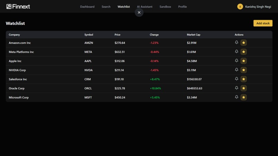Click the Market Cap column header

click(x=193, y=35)
